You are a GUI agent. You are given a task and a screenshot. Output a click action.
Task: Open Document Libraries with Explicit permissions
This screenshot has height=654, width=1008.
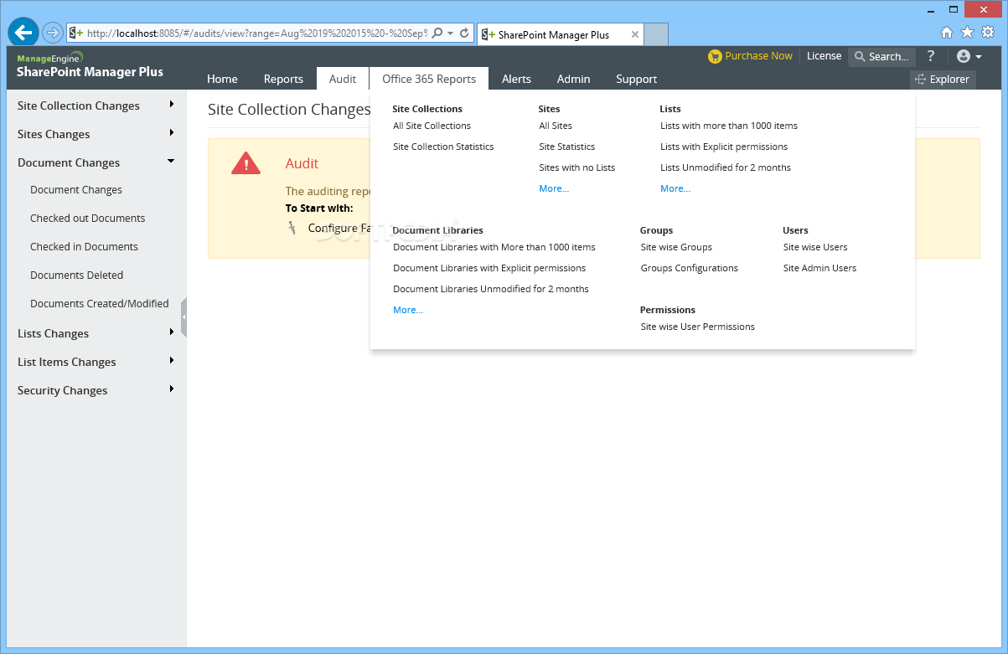click(x=489, y=268)
